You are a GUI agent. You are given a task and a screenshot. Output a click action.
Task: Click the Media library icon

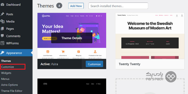point(2,22)
